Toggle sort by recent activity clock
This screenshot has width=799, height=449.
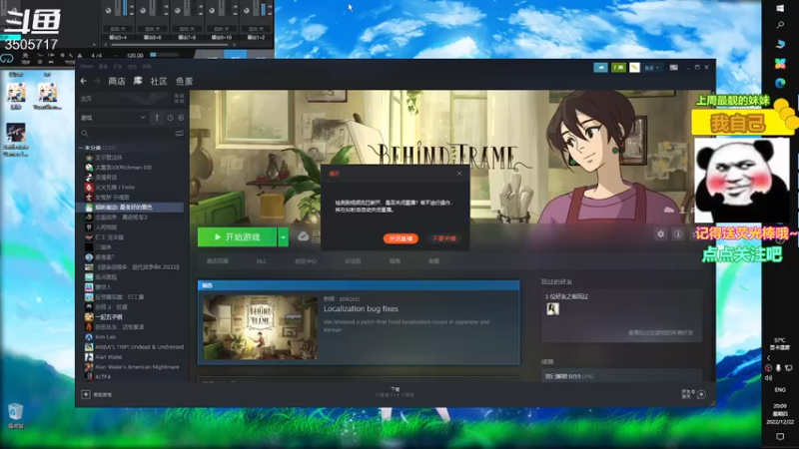[x=170, y=118]
